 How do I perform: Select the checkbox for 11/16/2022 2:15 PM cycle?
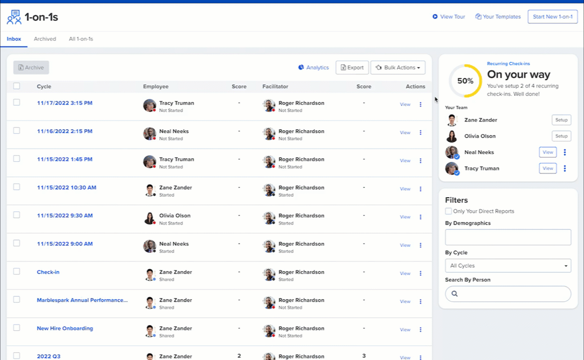[x=17, y=131]
